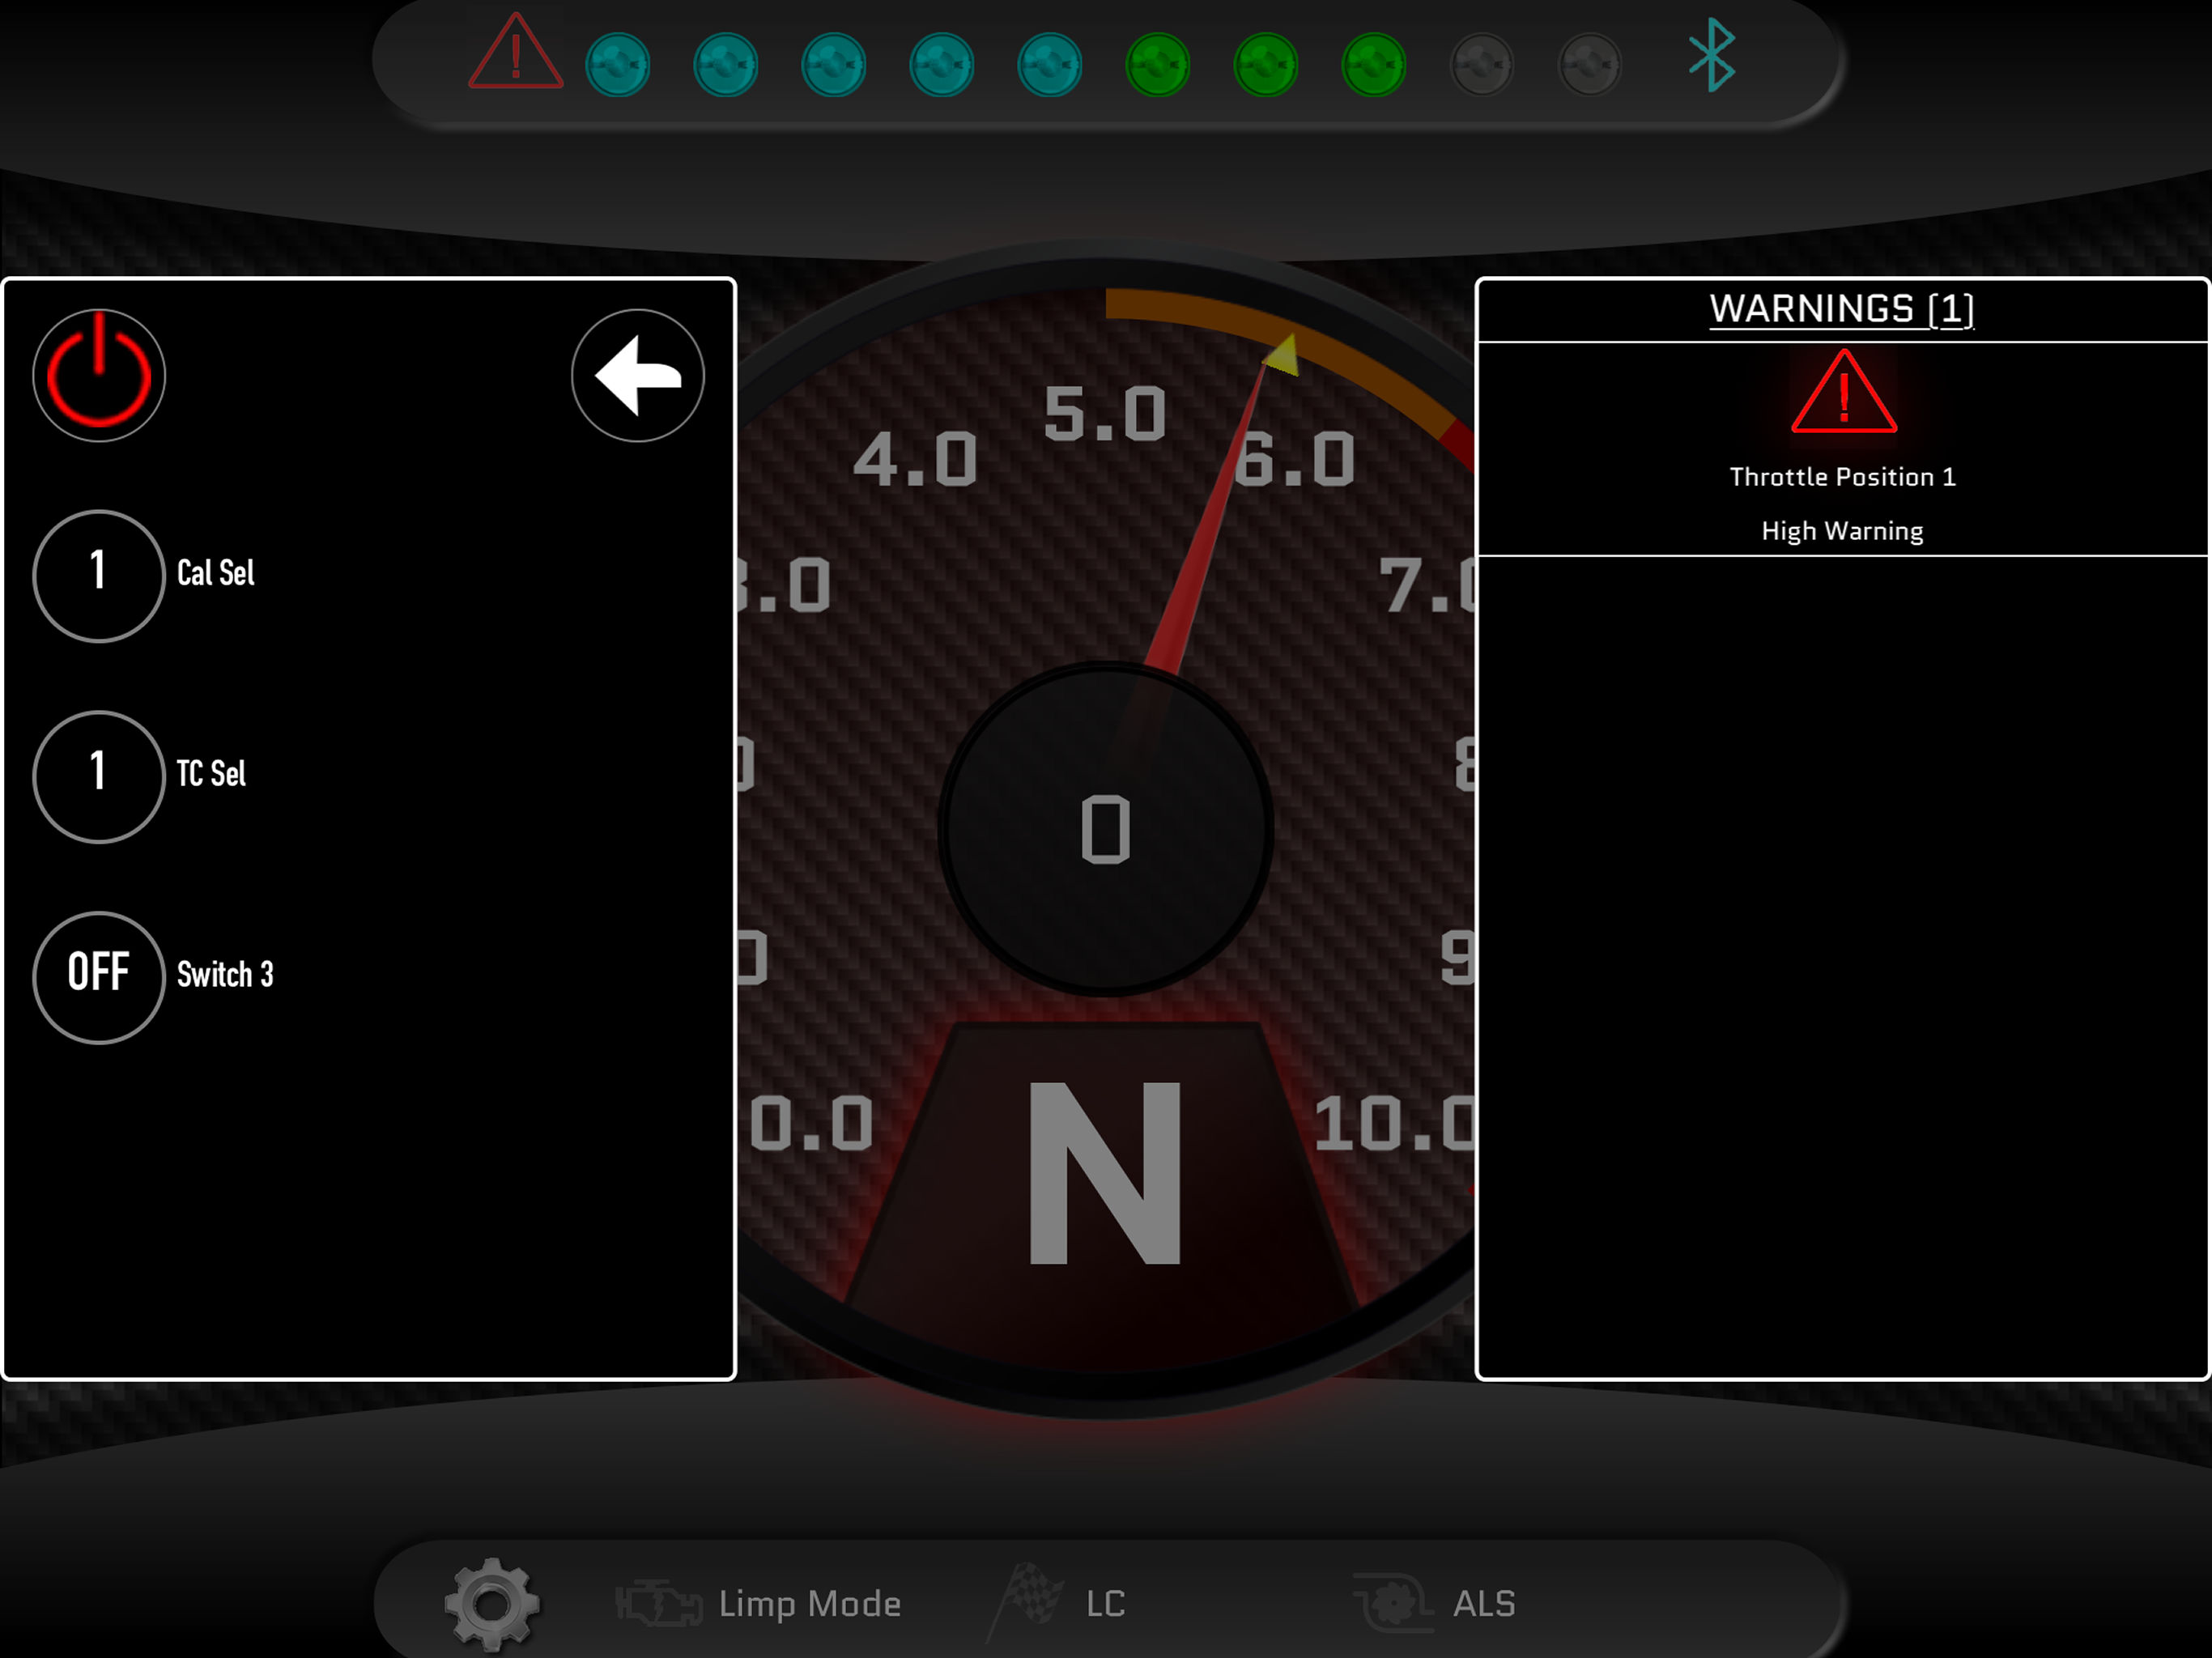Click the top bar warning triangle icon
Image resolution: width=2212 pixels, height=1658 pixels.
click(515, 52)
